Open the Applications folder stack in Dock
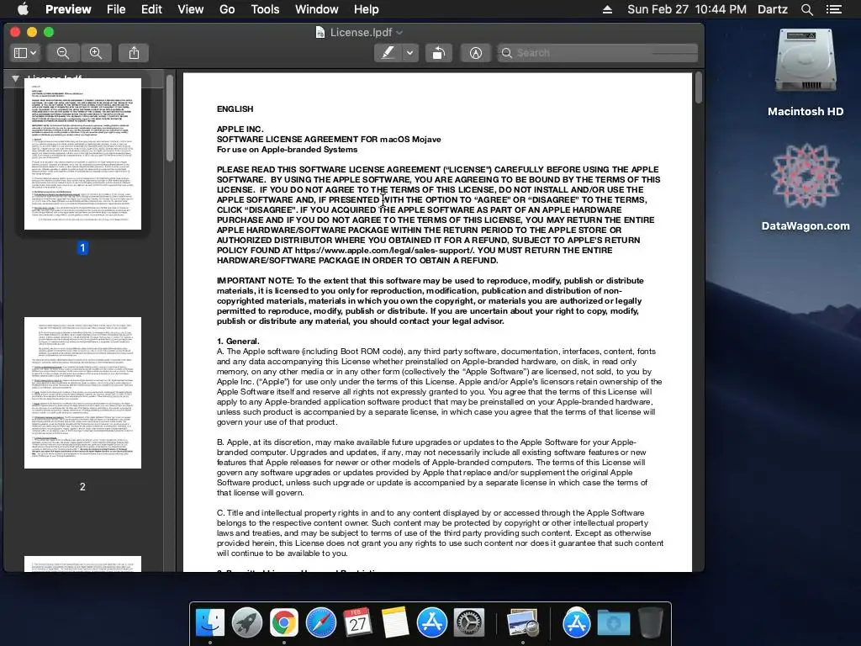 576,622
